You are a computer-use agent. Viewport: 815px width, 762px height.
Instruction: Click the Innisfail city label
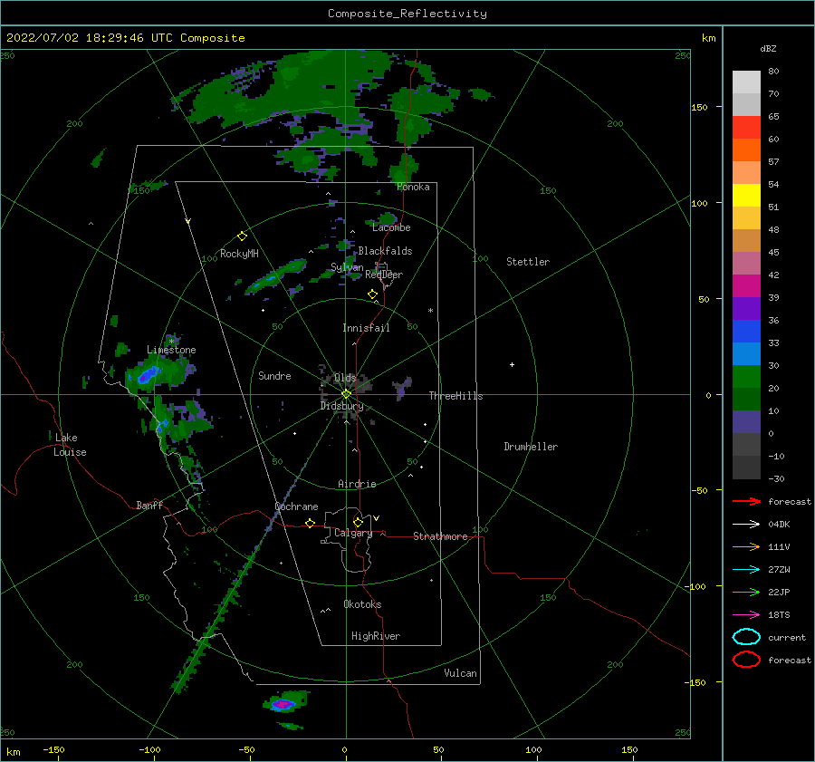[366, 328]
